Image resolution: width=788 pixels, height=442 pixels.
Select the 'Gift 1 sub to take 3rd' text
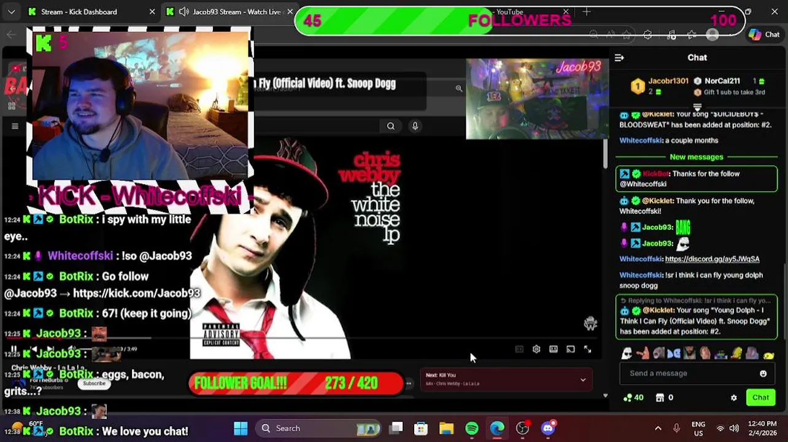(734, 92)
